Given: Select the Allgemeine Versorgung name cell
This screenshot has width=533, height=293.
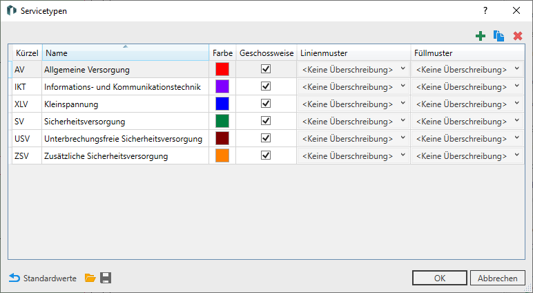Looking at the screenshot, I should point(126,69).
